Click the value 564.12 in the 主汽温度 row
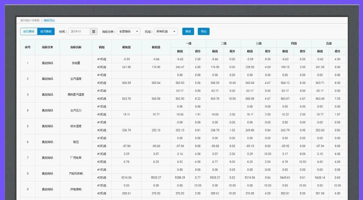 [x=285, y=82]
